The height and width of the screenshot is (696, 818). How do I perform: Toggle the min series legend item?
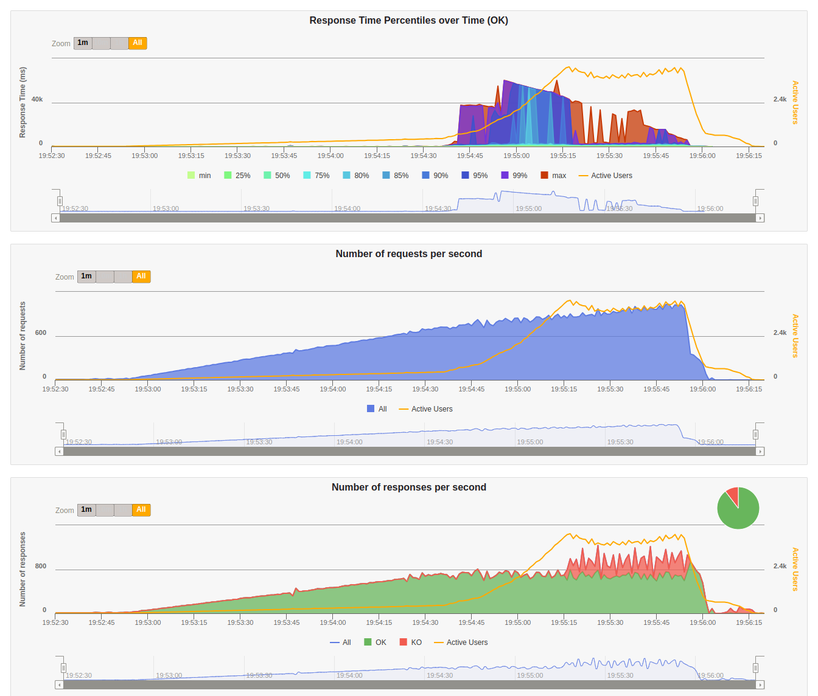coord(199,176)
